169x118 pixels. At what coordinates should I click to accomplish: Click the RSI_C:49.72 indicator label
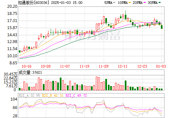coord(76,95)
